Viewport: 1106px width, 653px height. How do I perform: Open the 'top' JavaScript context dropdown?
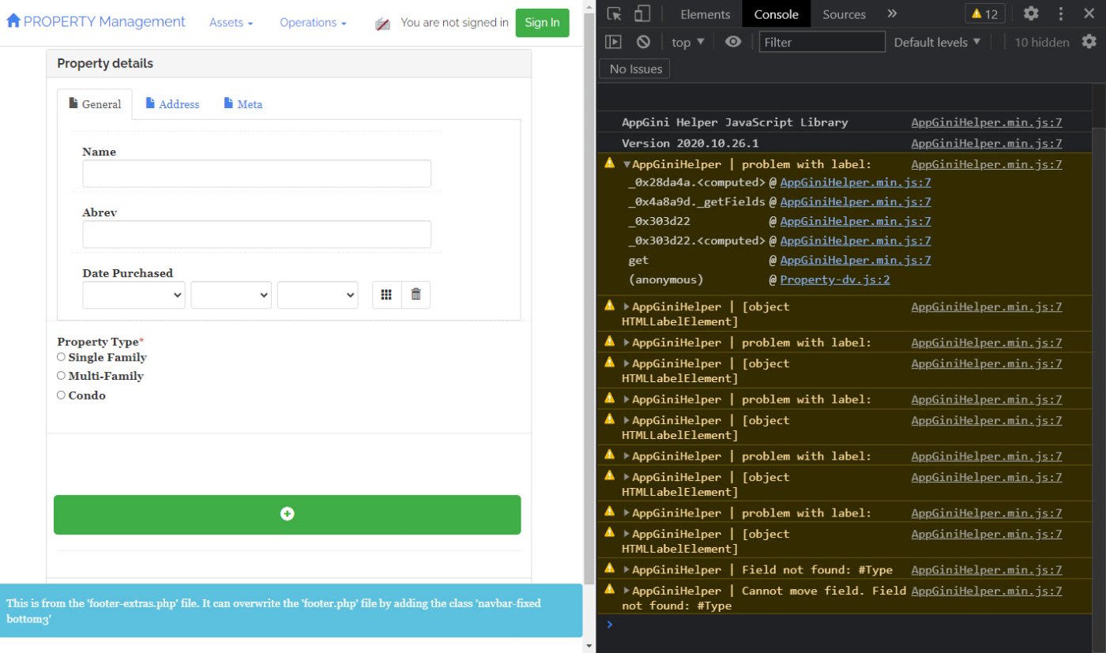[x=688, y=42]
